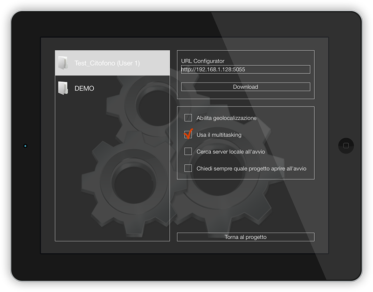This screenshot has height=292, width=373.
Task: Click the DEMO folder icon
Action: coord(63,88)
